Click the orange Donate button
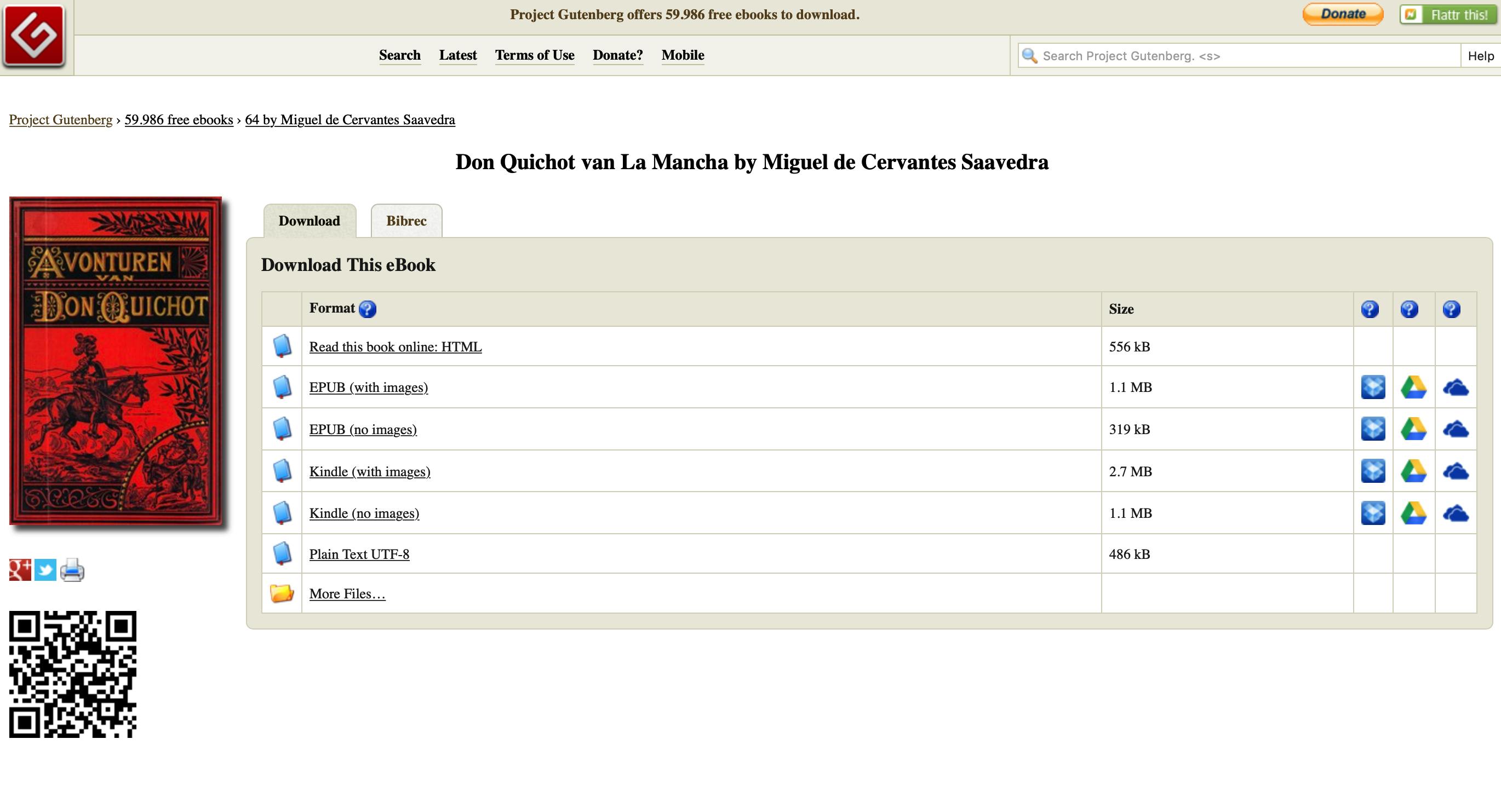This screenshot has height=785, width=1501. (1343, 14)
